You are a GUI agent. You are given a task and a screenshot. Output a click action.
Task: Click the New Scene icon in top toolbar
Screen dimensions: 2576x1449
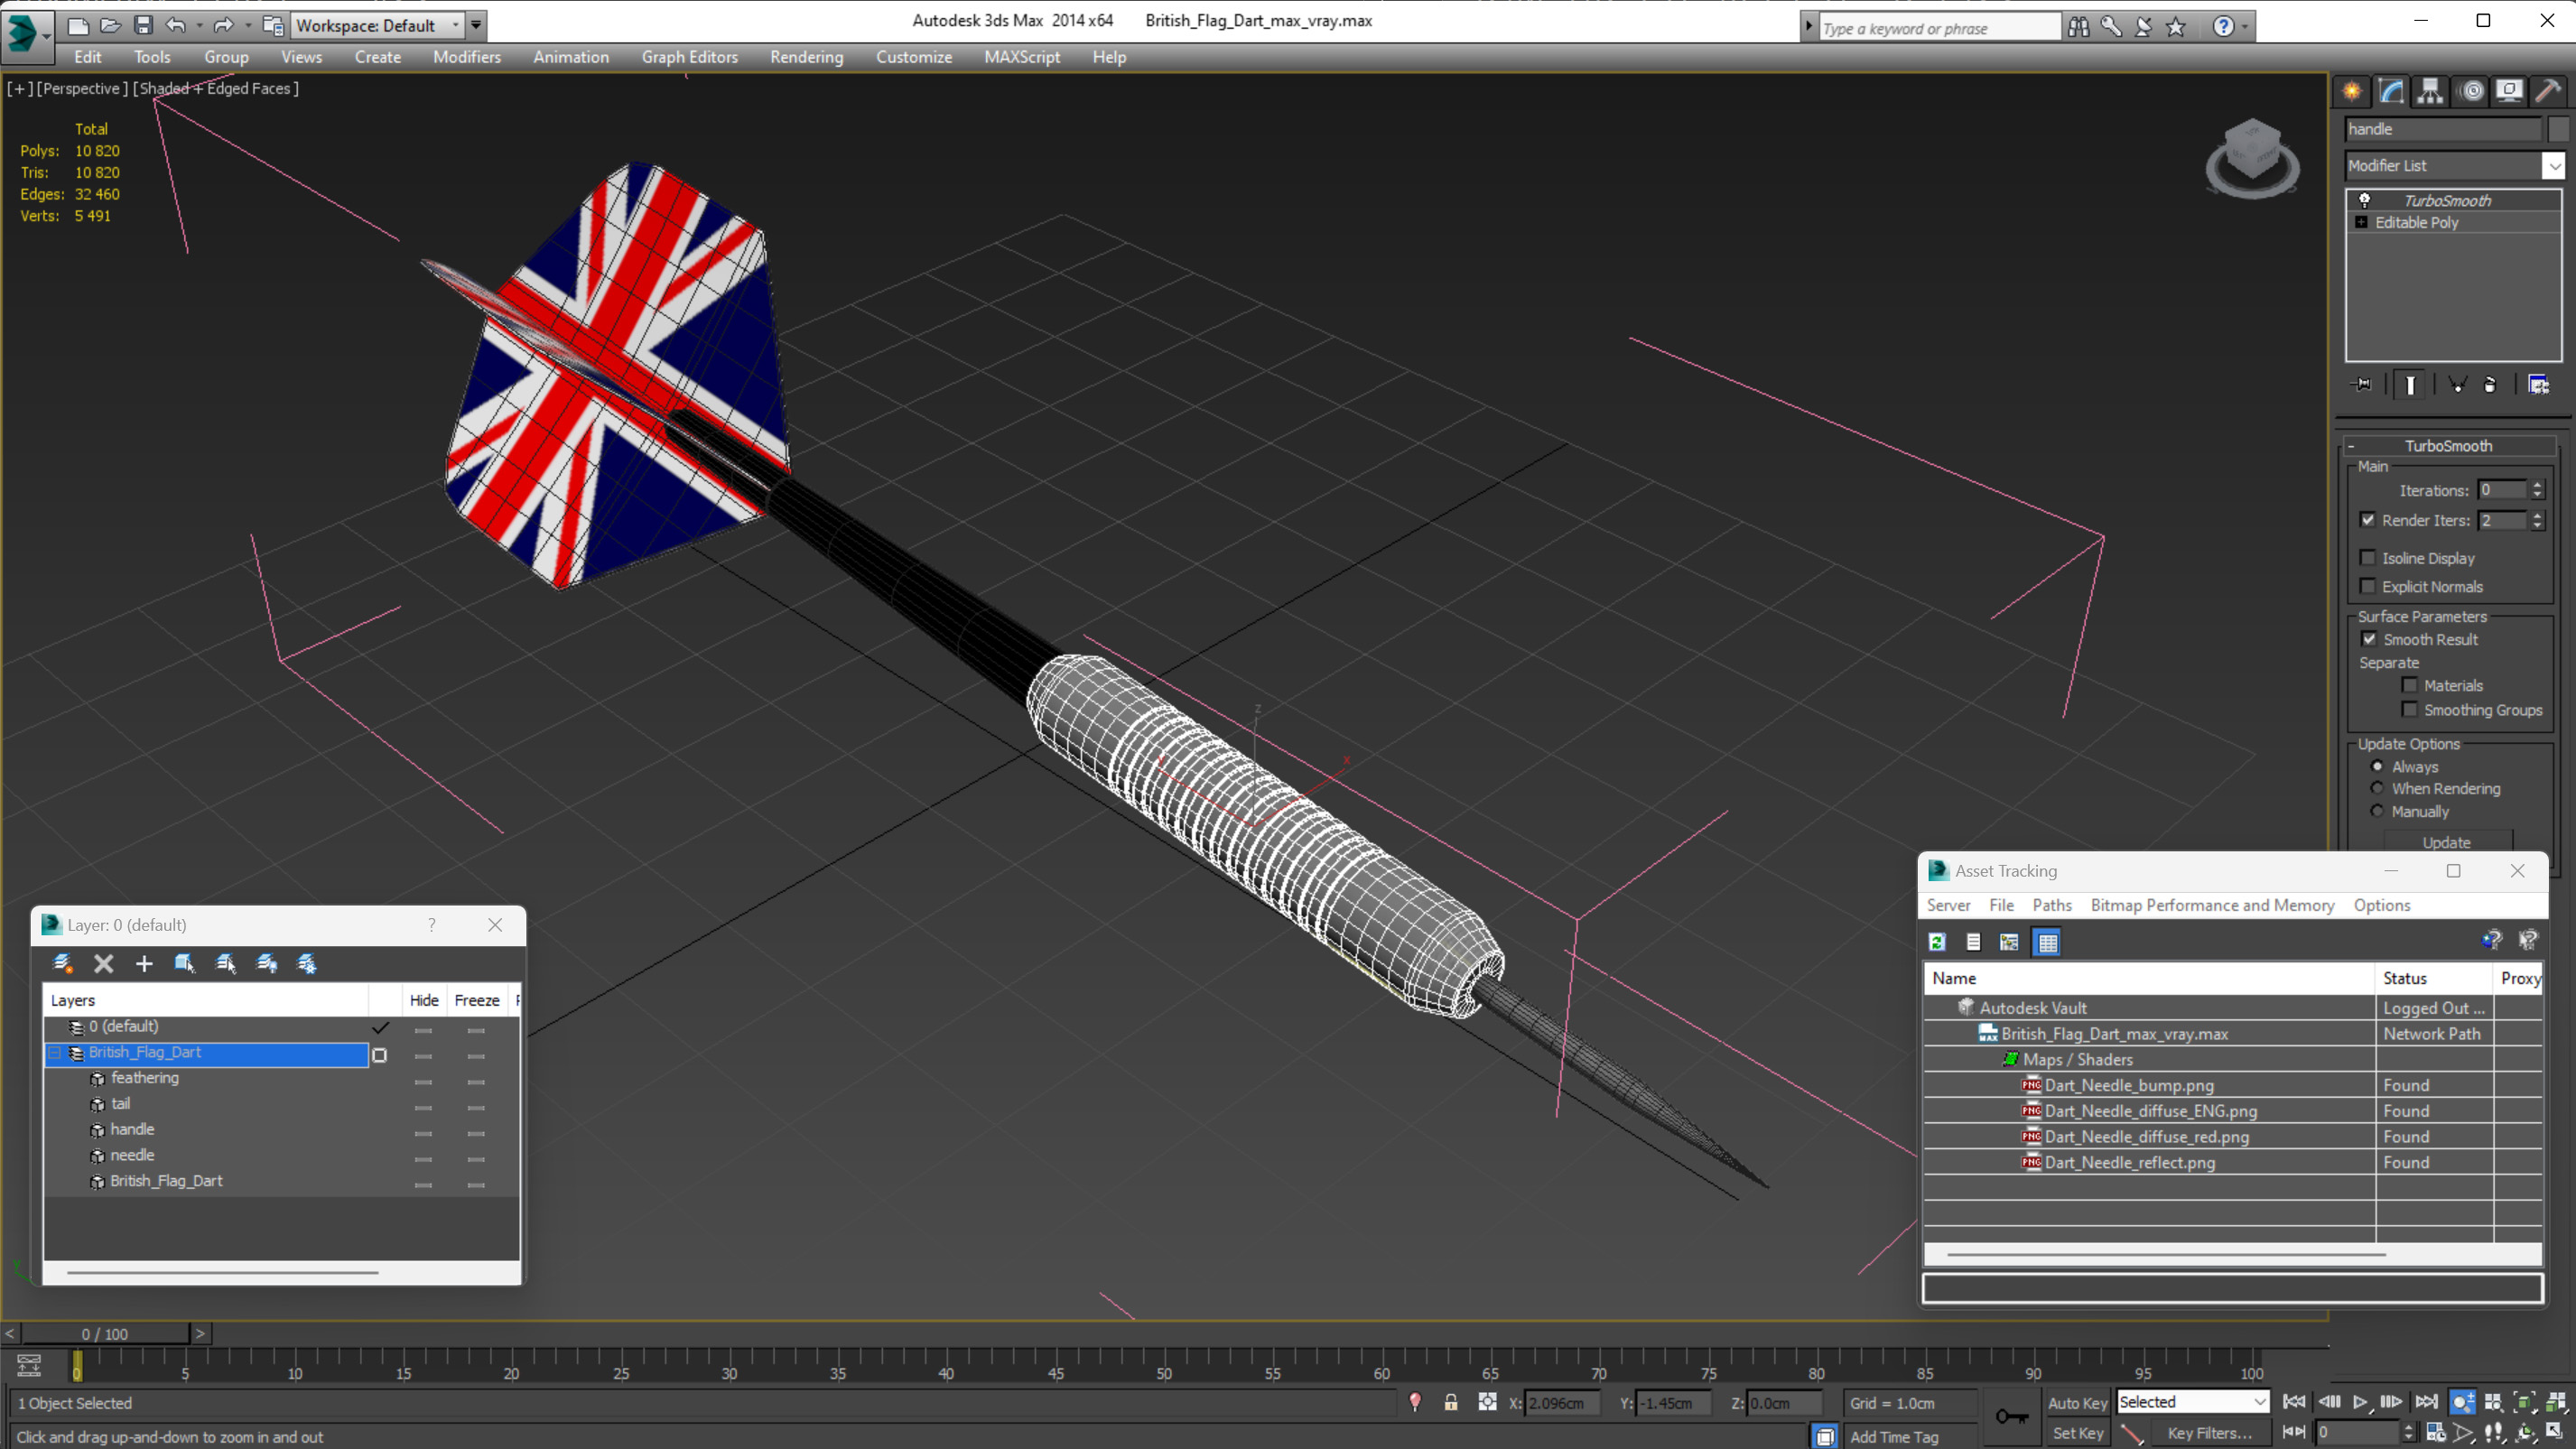click(x=78, y=25)
